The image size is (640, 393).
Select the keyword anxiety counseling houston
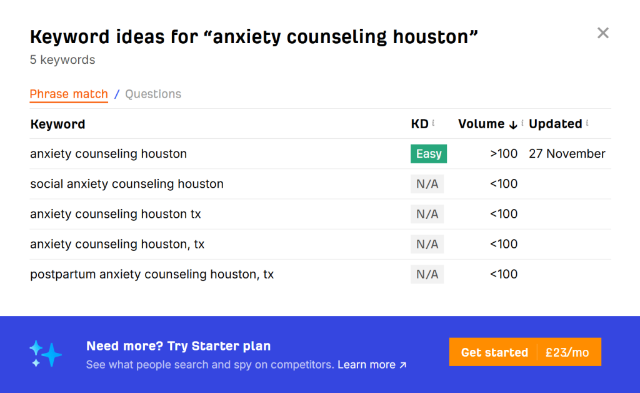click(x=108, y=153)
